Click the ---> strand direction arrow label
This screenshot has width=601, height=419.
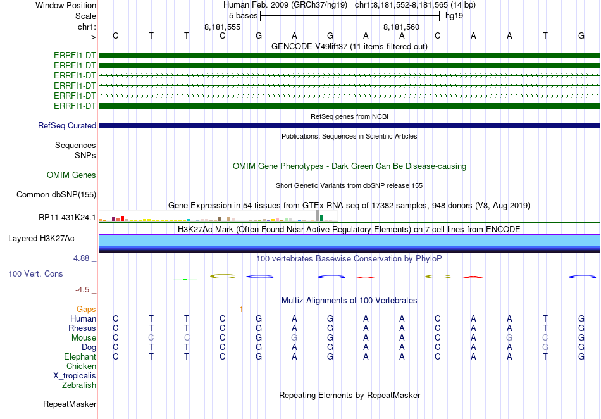90,37
